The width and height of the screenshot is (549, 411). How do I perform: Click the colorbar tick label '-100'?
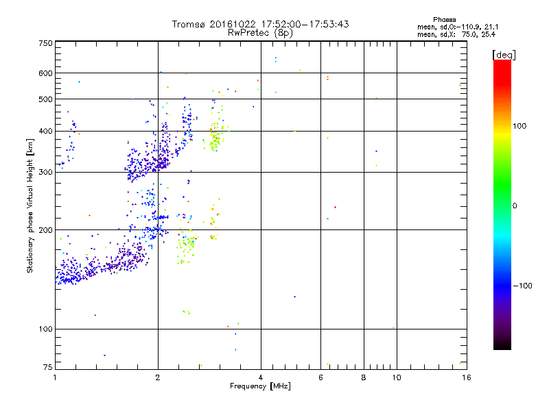tap(523, 286)
